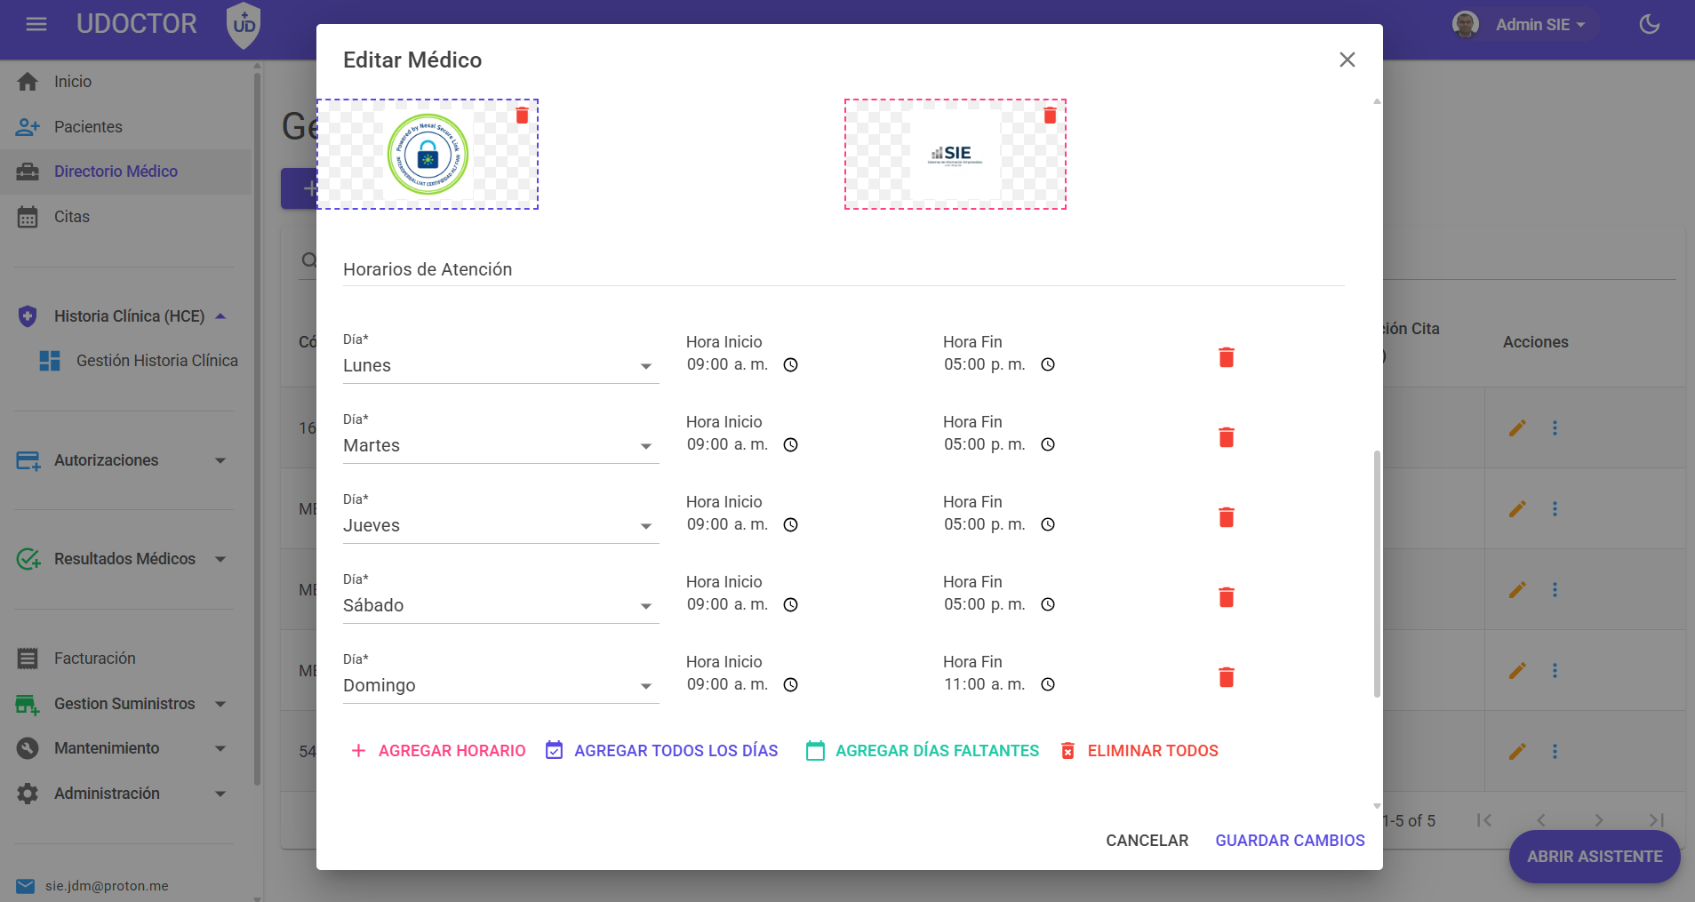
Task: Toggle dark mode moon icon
Action: 1650,24
